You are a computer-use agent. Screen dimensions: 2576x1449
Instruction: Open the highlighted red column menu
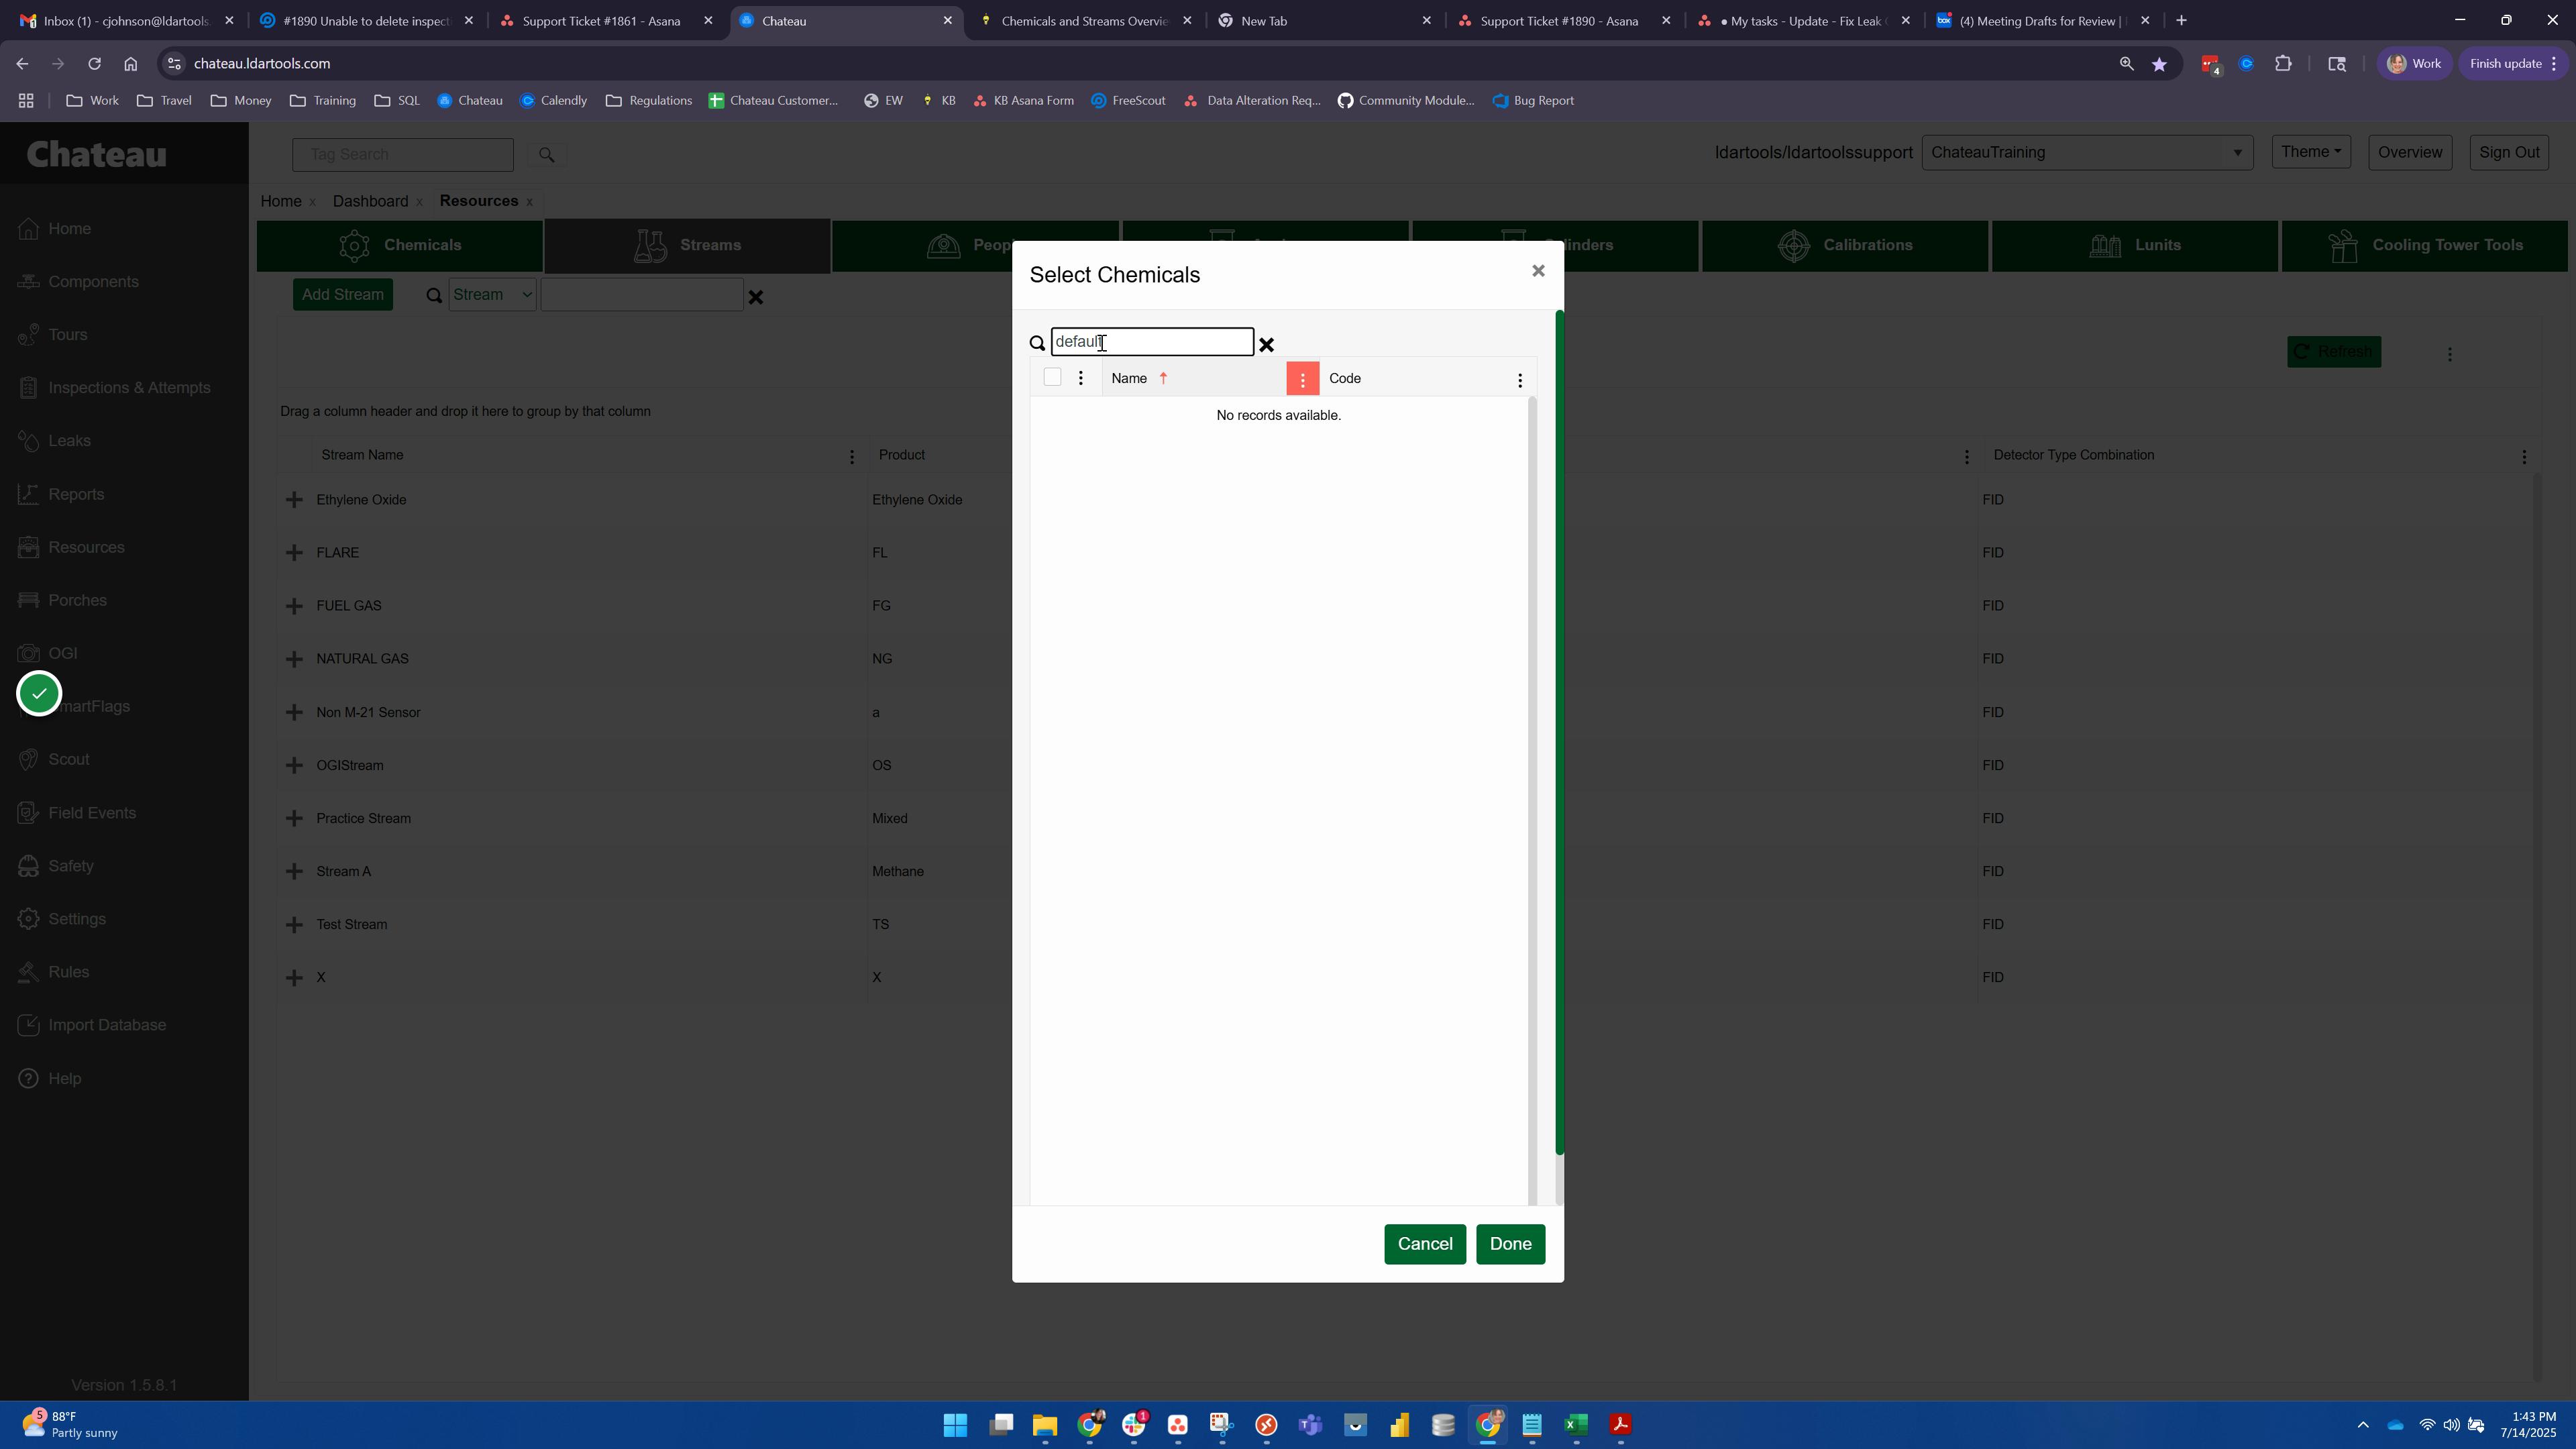coord(1302,379)
